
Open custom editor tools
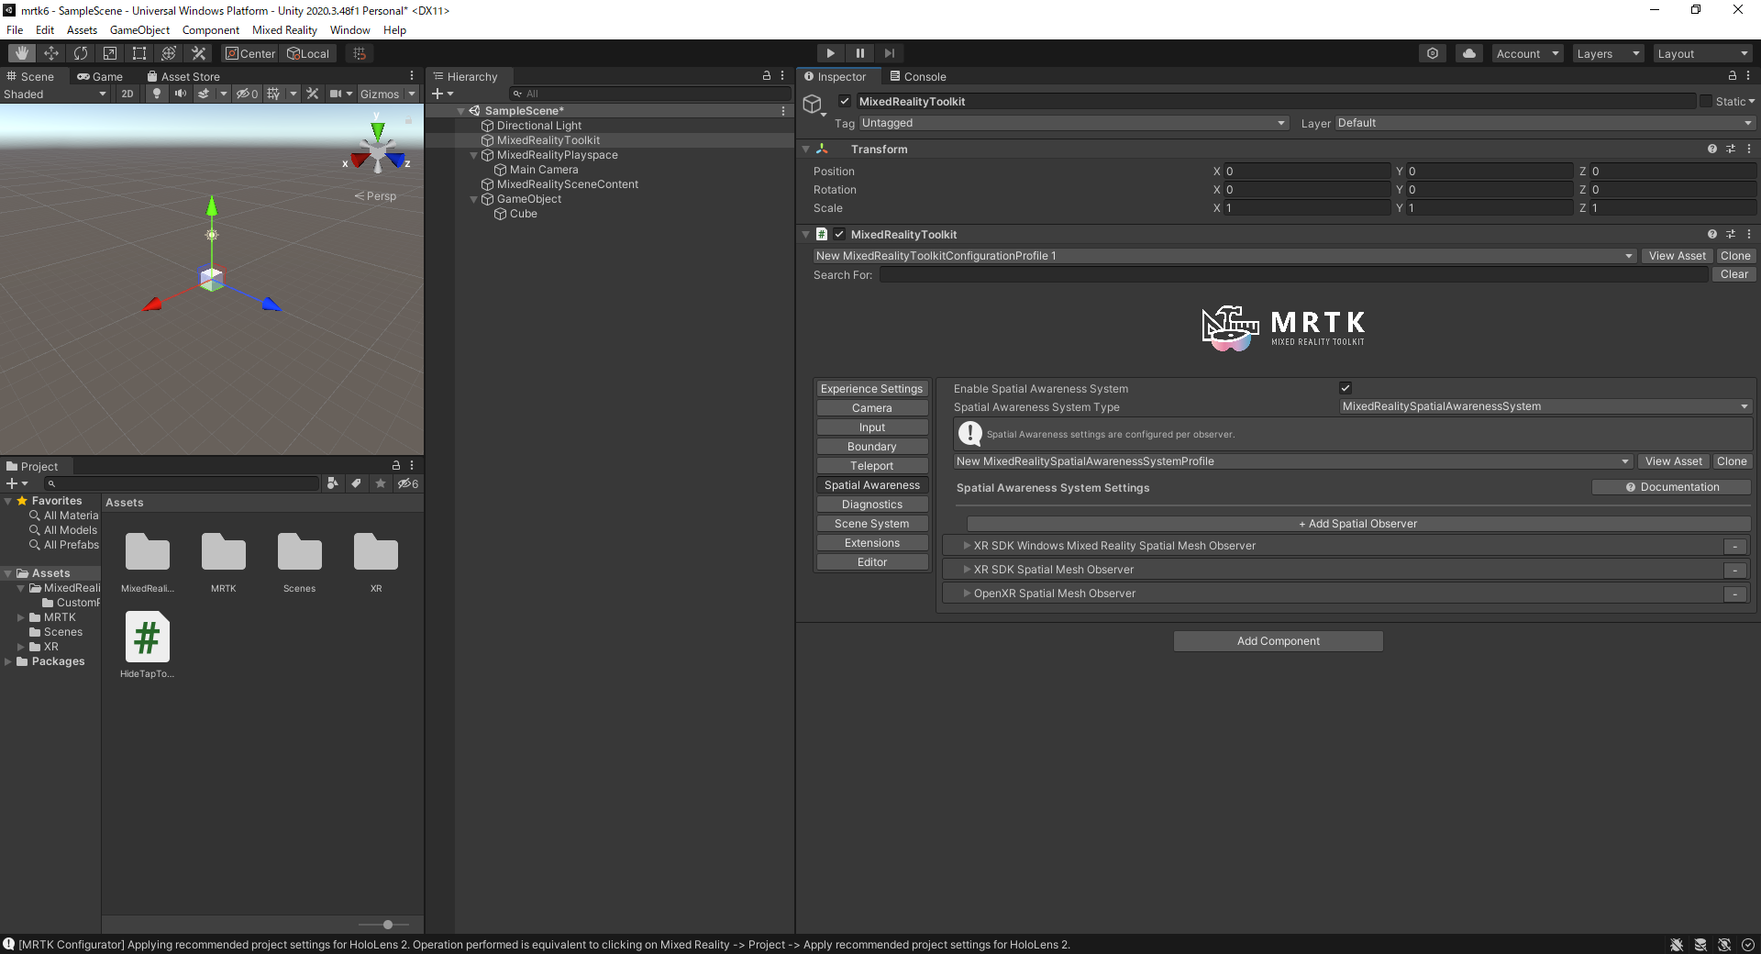(198, 53)
